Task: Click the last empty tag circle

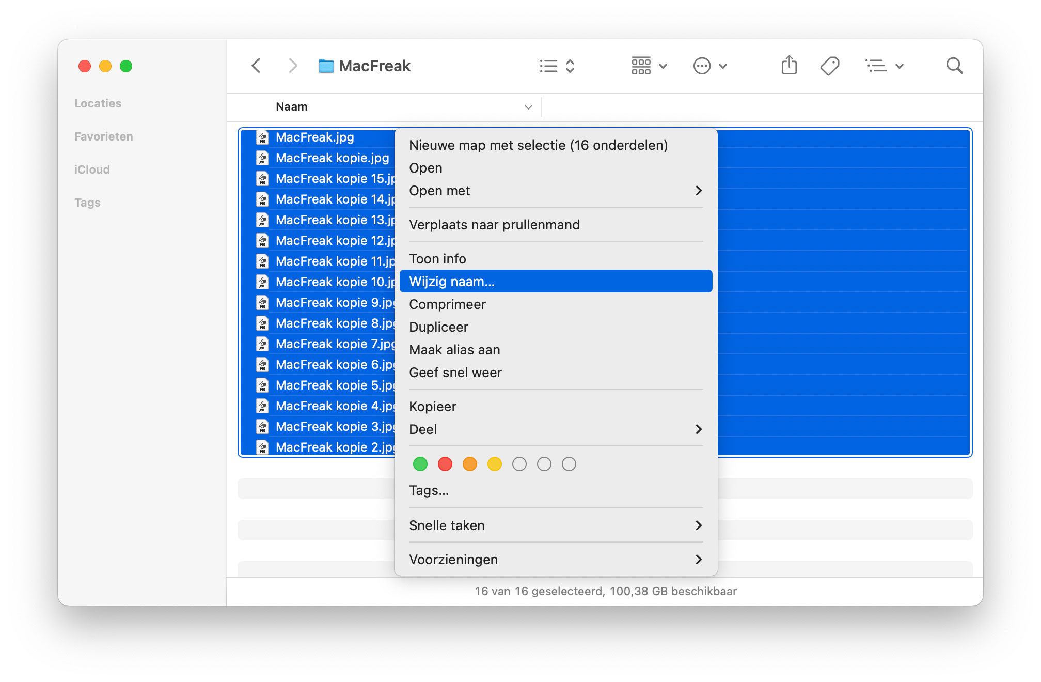Action: pos(569,464)
